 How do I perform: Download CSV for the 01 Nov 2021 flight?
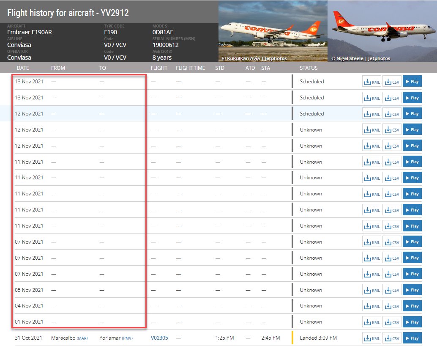(x=392, y=322)
